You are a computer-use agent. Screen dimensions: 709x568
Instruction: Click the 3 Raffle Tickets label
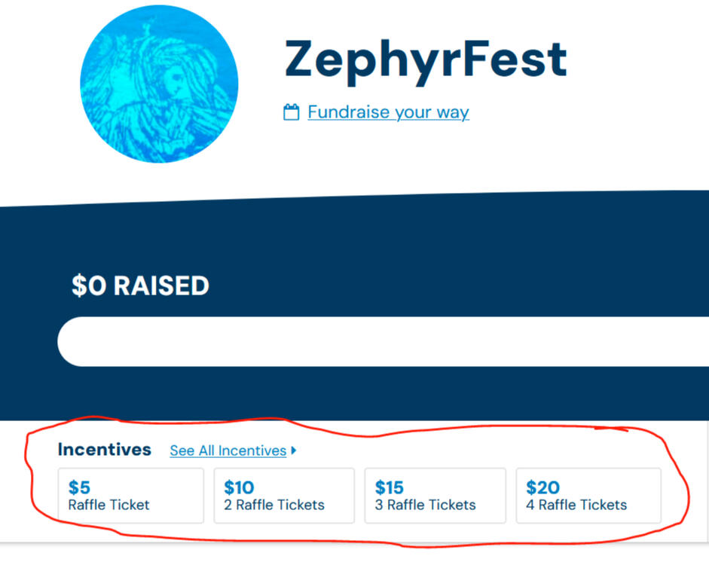[x=426, y=505]
